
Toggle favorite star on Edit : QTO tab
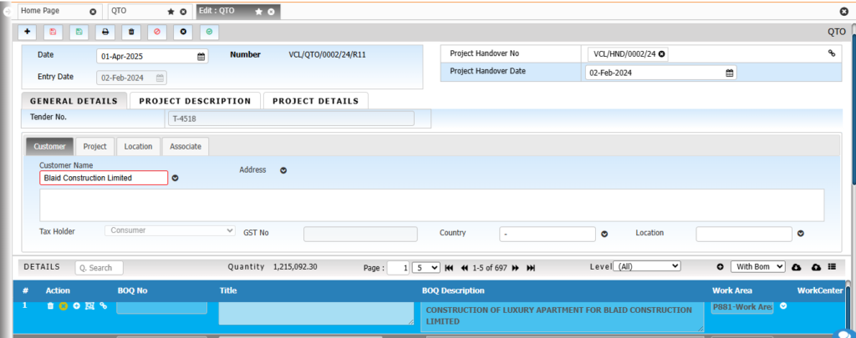pos(258,12)
